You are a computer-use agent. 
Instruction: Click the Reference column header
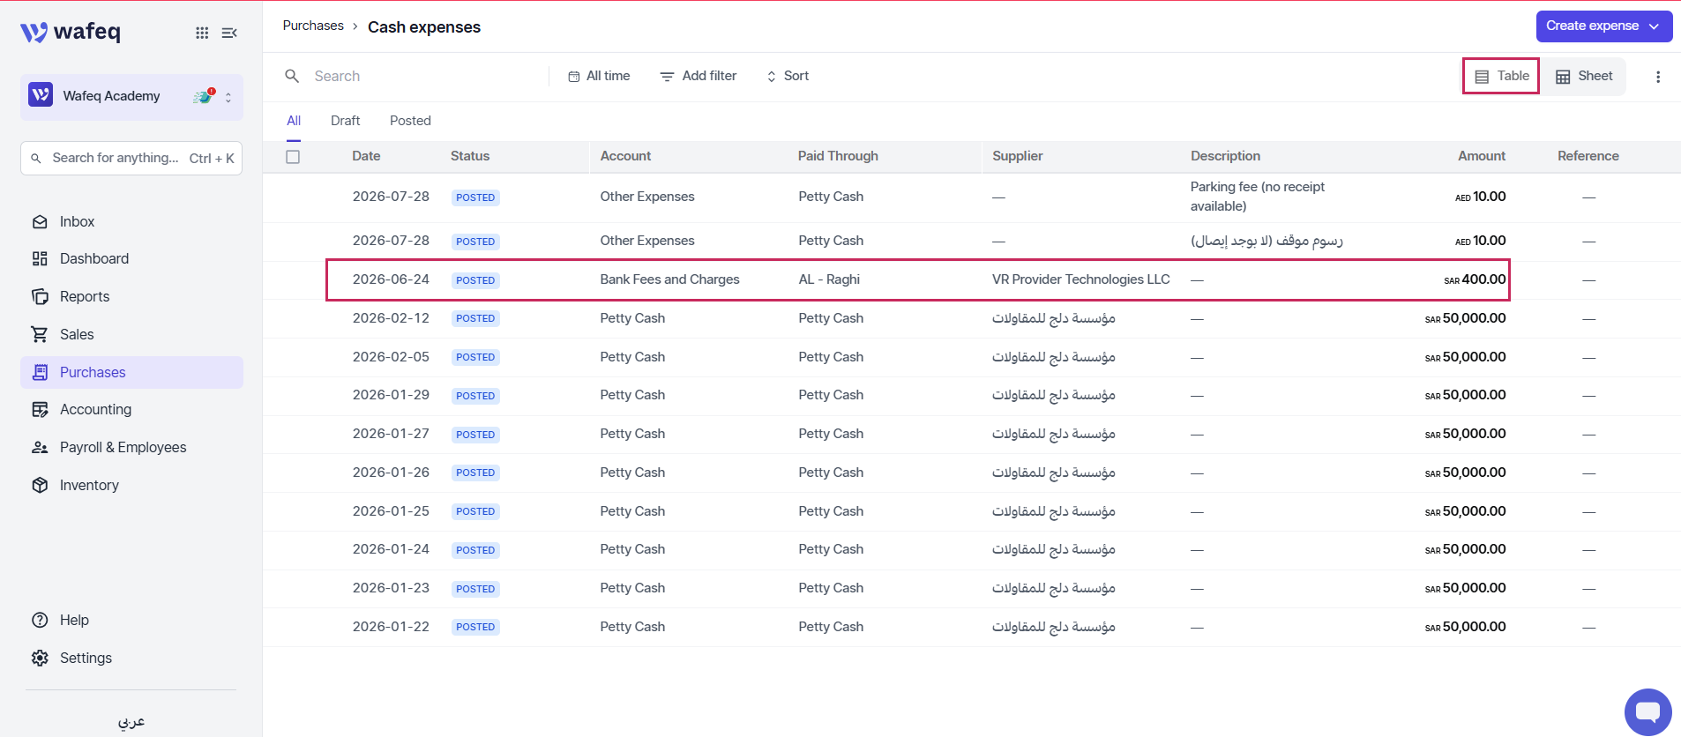(1588, 157)
